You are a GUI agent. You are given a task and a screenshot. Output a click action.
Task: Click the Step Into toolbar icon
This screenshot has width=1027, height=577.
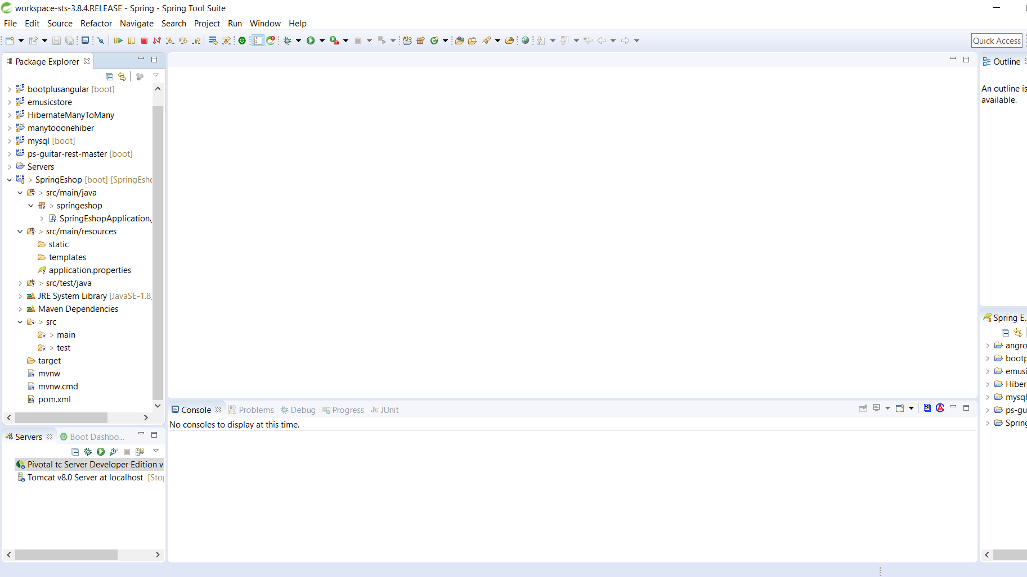pos(170,40)
